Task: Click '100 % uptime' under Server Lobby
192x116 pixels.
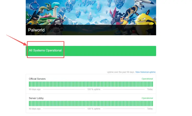Action: (94, 109)
